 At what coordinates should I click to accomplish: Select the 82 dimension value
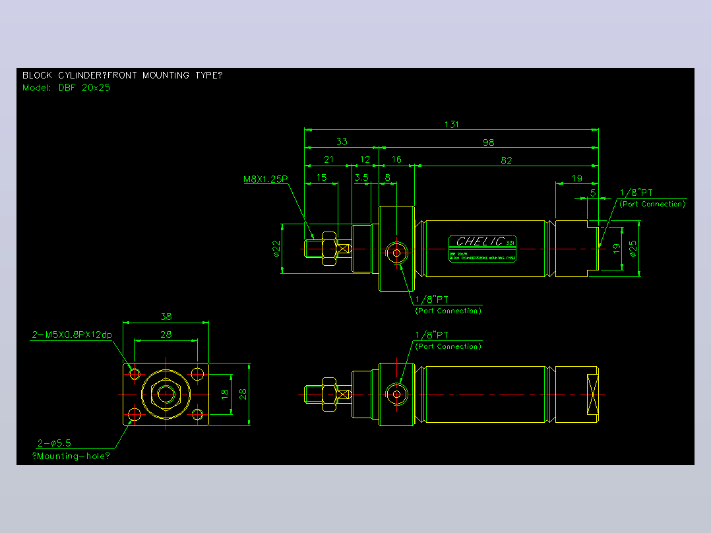pos(507,160)
